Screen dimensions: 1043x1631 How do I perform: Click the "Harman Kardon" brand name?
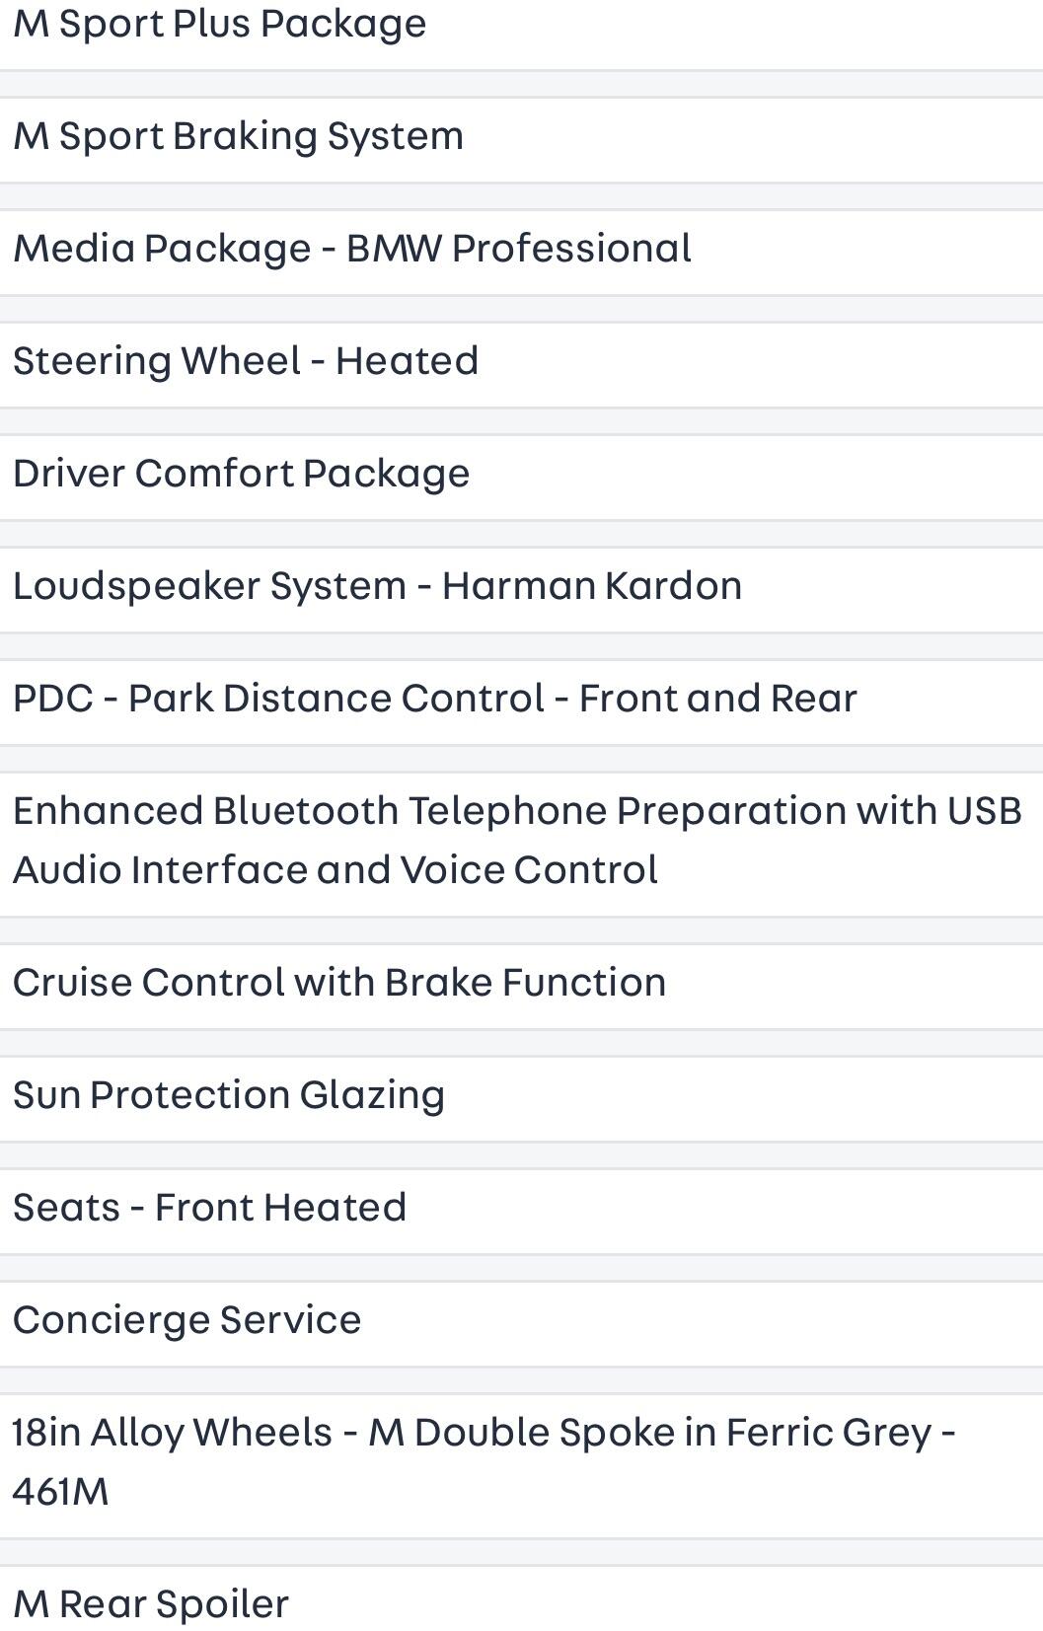tap(591, 586)
